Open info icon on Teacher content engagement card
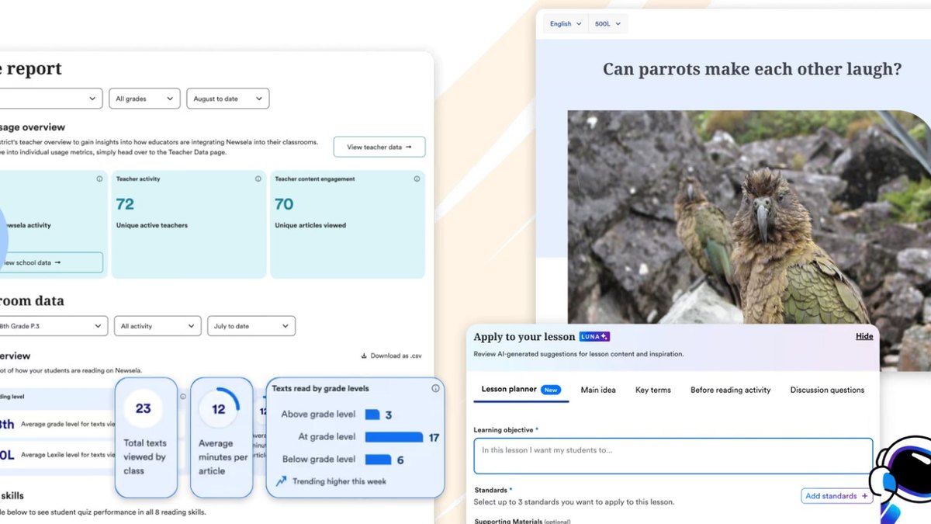Screen dimensions: 931x524 pos(417,179)
